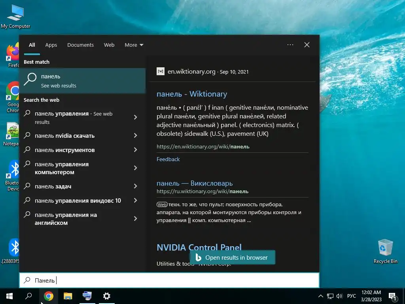The image size is (405, 304).
Task: Open the computer app taskbar icon
Action: pos(87,296)
